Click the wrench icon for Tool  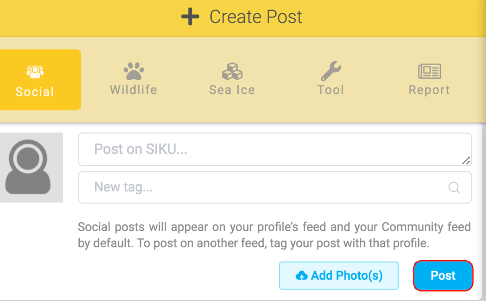coord(330,71)
